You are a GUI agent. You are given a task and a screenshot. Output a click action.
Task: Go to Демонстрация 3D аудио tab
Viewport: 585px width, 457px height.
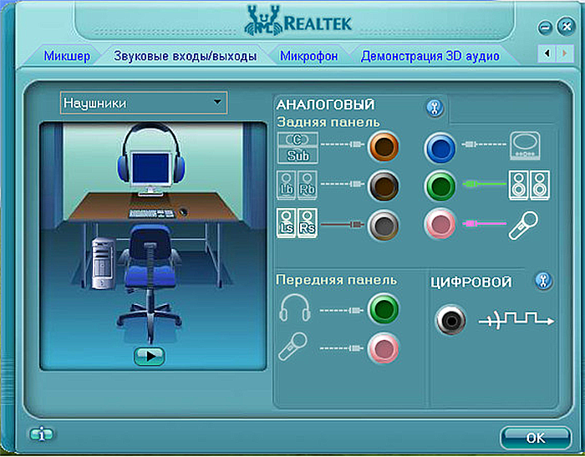point(430,56)
